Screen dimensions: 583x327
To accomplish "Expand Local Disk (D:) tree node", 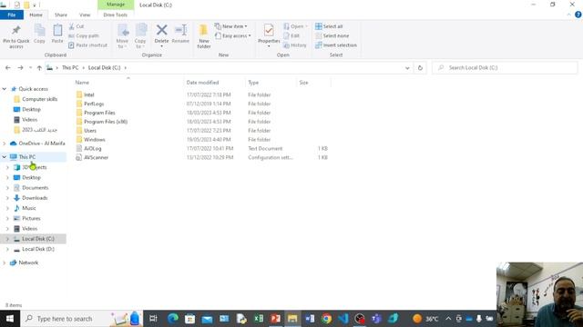I will pyautogui.click(x=7, y=249).
